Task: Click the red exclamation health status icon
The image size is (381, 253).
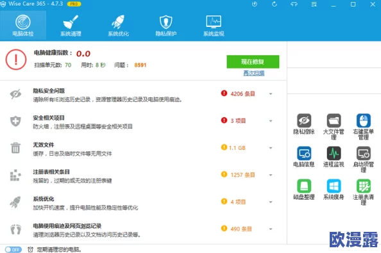Action: [x=16, y=60]
